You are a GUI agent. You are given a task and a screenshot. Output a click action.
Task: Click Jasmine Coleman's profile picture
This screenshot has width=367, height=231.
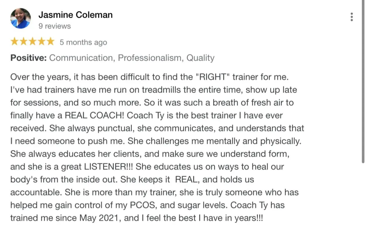[20, 18]
